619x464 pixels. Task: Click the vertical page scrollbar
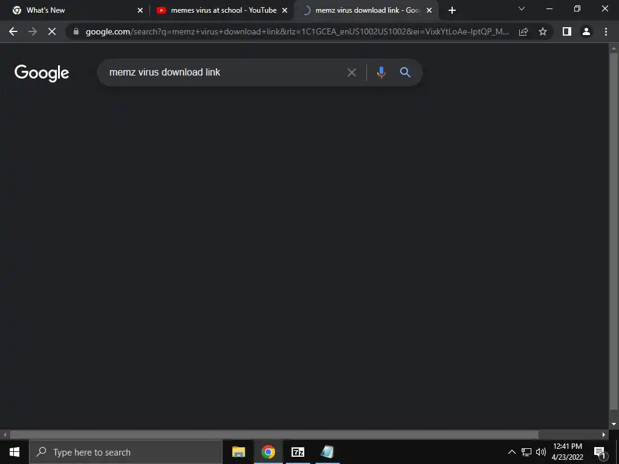(614, 233)
